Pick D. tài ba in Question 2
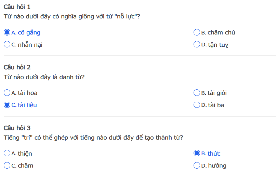The image size is (276, 172). click(x=197, y=105)
